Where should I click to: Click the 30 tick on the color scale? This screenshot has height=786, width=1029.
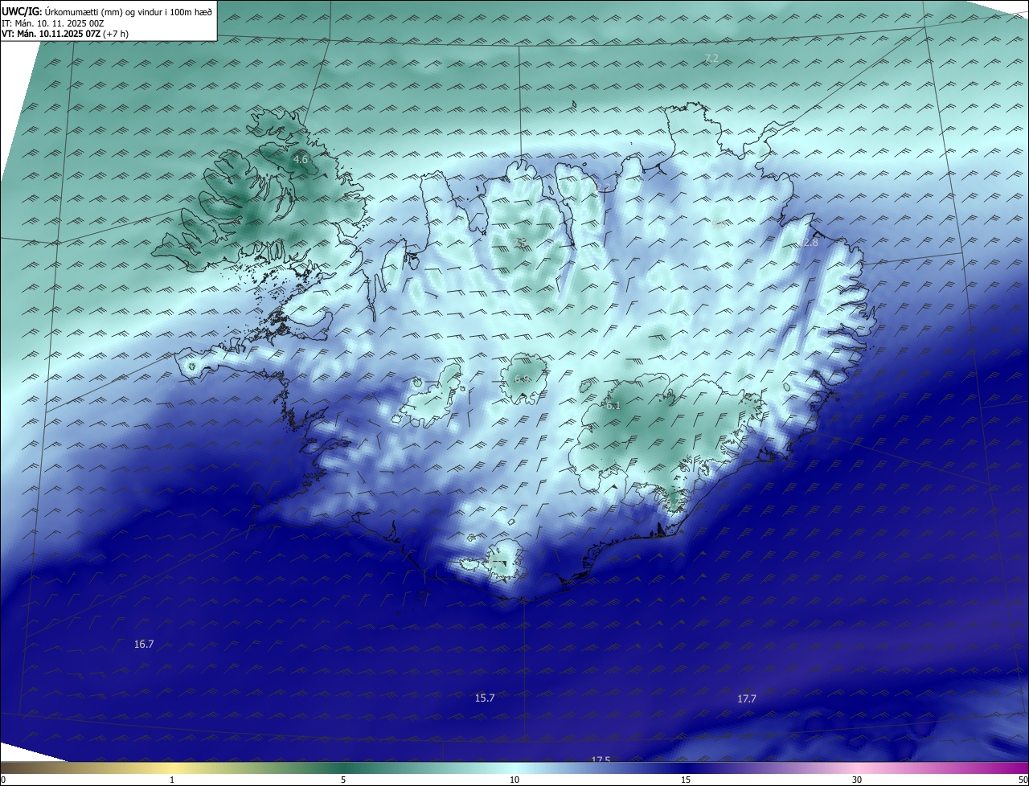pyautogui.click(x=857, y=780)
